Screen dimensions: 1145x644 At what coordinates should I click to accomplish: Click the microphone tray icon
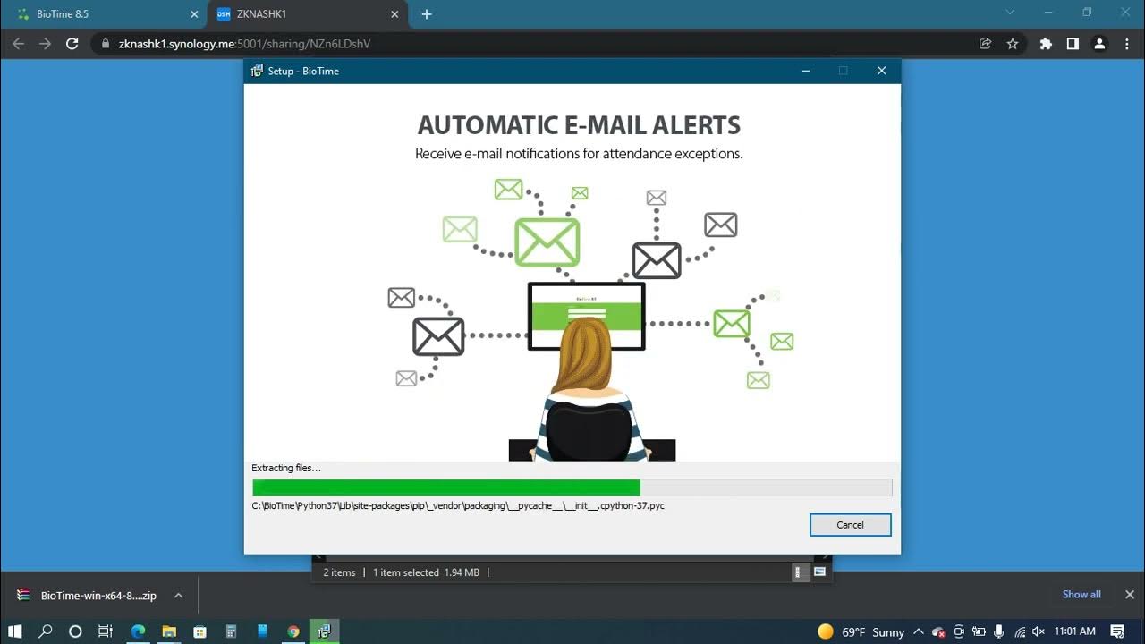(x=999, y=631)
